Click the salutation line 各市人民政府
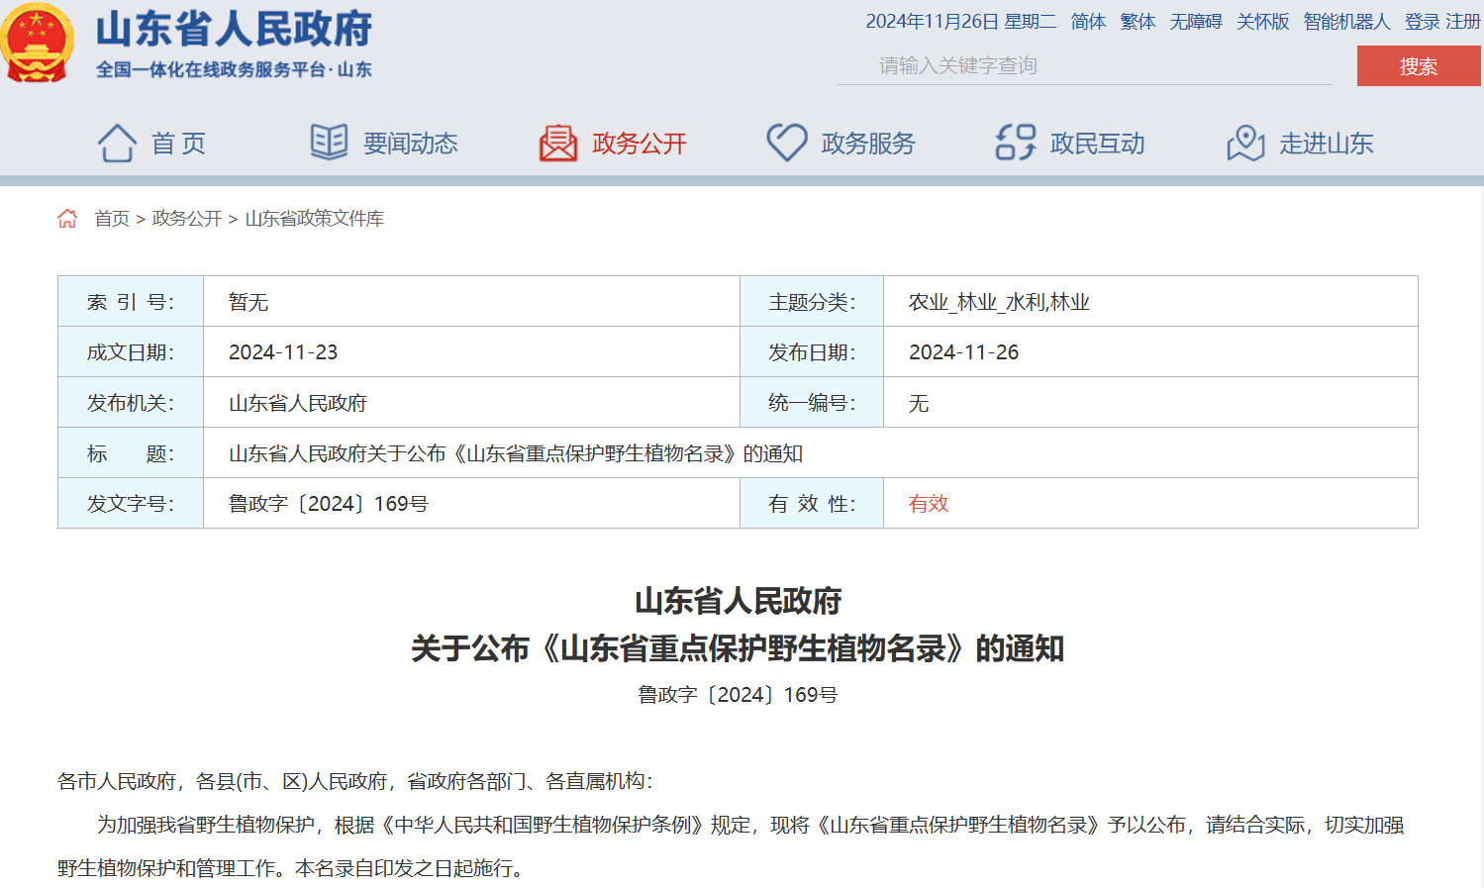The image size is (1484, 888). (355, 781)
